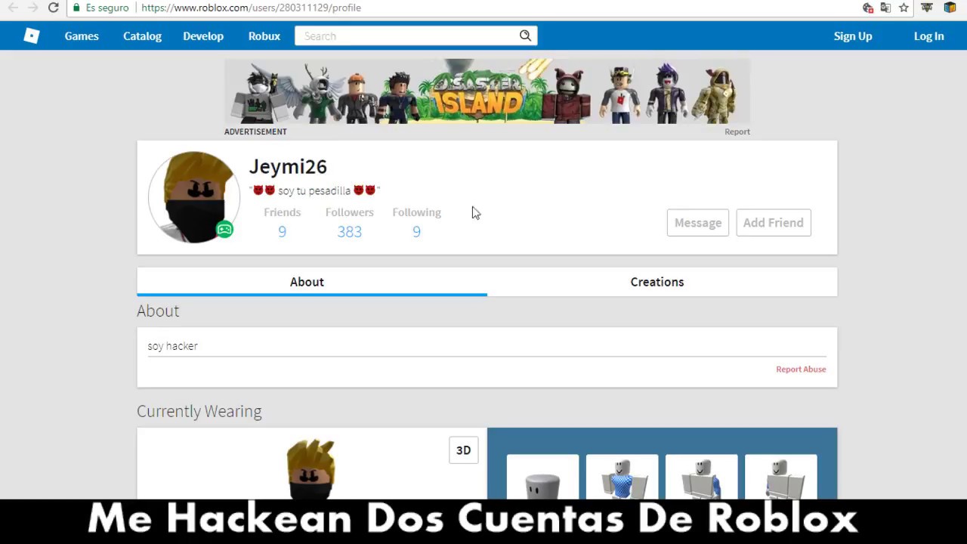
Task: Switch to the About tab
Action: 312,282
